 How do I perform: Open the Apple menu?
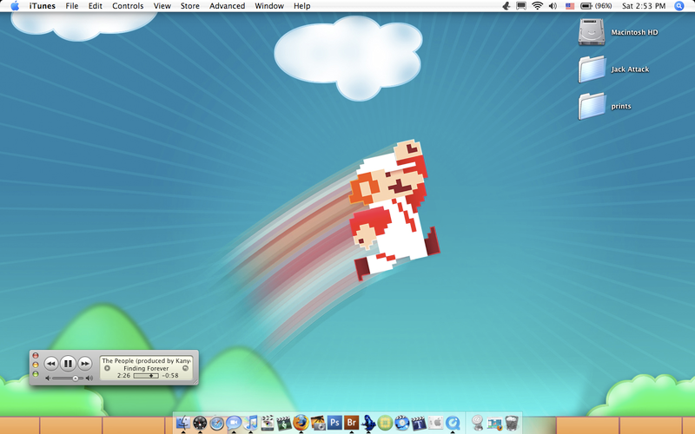click(x=15, y=6)
